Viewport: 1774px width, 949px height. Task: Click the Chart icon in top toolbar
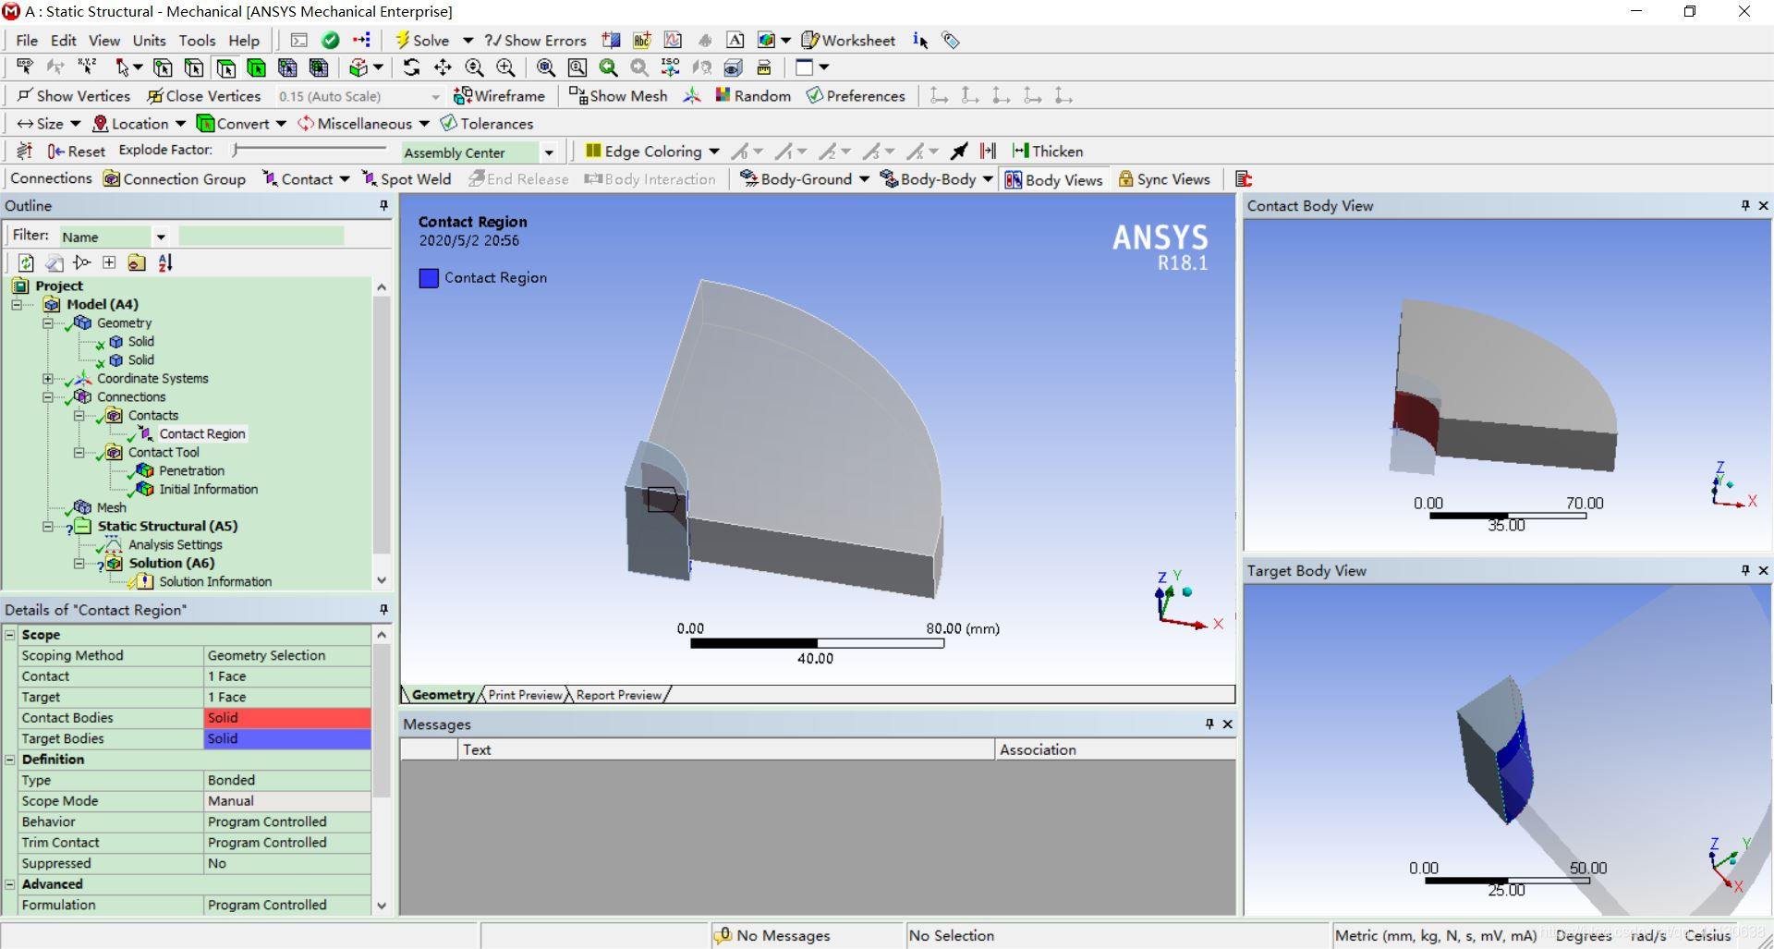[x=674, y=40]
